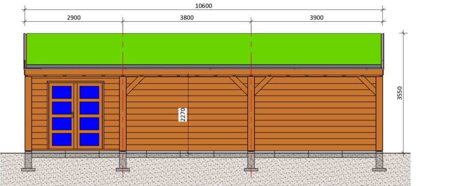Select the vertical 3550 height dimension

pyautogui.click(x=399, y=92)
